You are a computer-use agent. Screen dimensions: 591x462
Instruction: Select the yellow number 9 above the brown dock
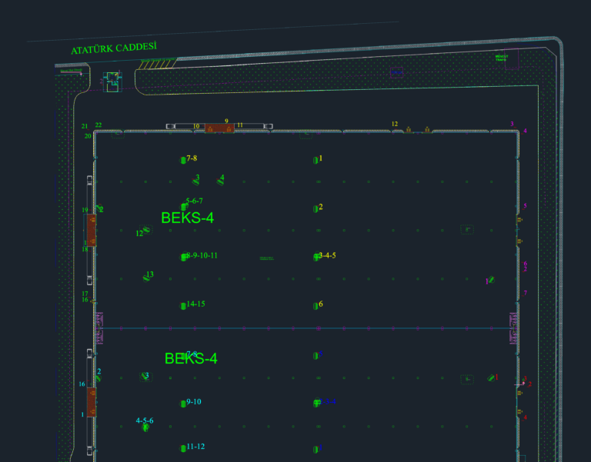pos(226,121)
